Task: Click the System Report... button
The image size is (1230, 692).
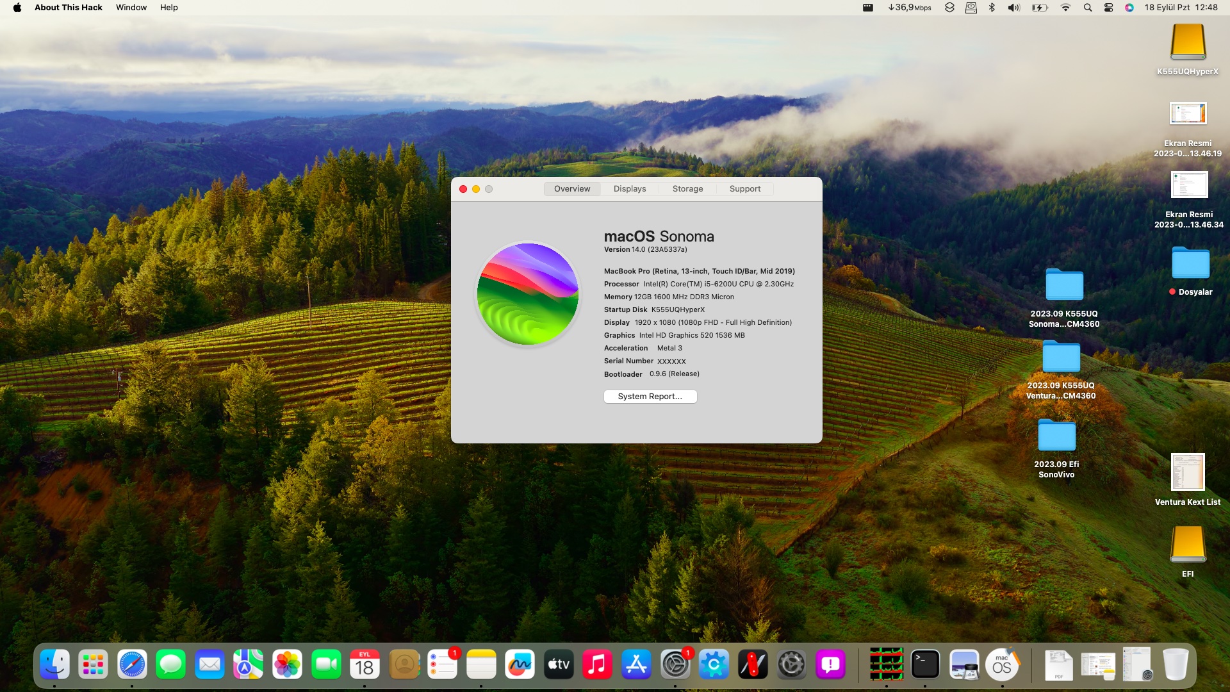Action: [x=650, y=397]
